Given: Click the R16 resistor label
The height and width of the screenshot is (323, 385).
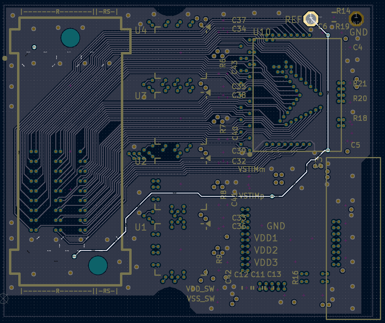Looking at the screenshot, I should (x=296, y=277).
